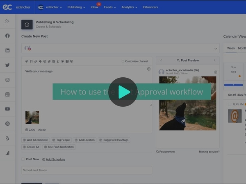Click the Pocket icon in editor toolbar

click(71, 61)
